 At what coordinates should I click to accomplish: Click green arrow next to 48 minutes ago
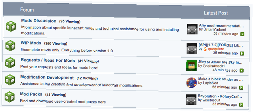pyautogui.click(x=241, y=71)
